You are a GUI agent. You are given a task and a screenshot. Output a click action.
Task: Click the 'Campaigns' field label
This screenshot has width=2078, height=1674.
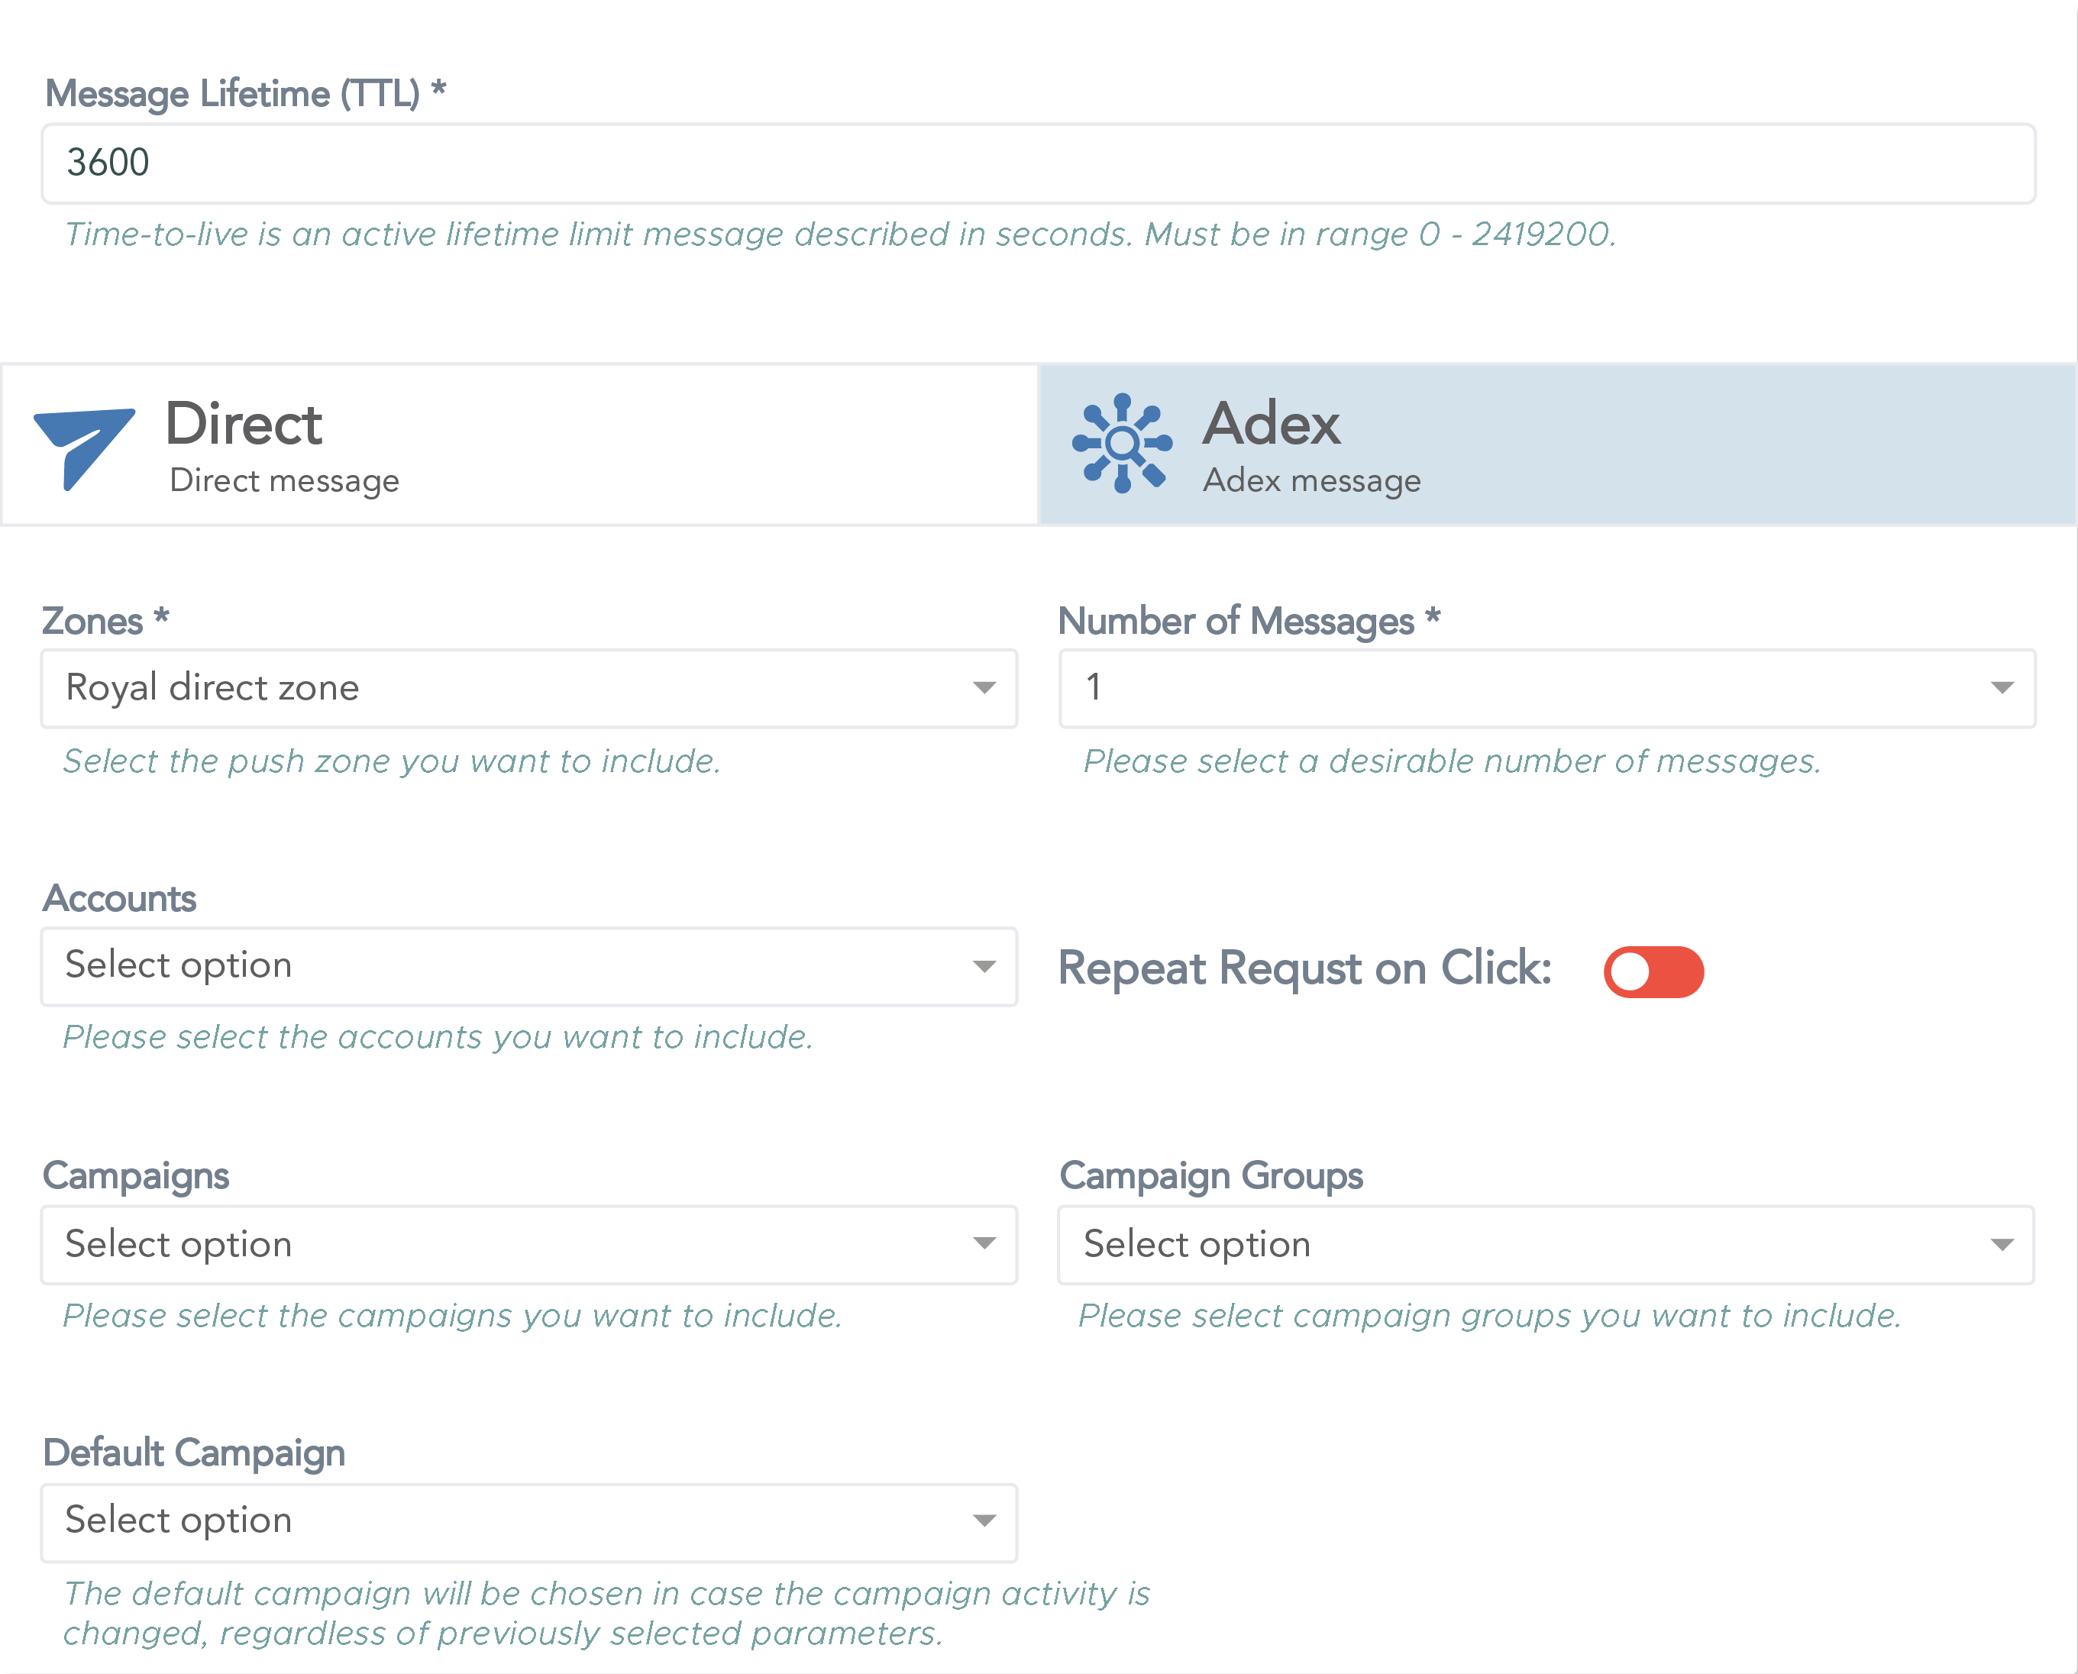(x=136, y=1176)
